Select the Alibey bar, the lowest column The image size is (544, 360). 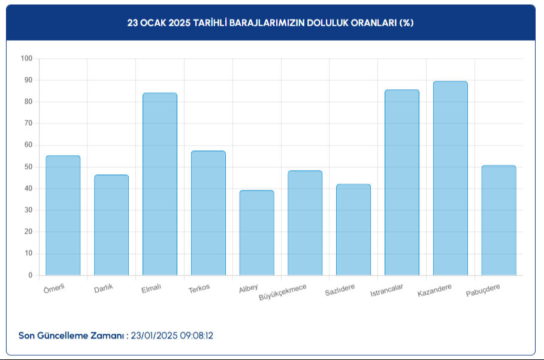(256, 234)
